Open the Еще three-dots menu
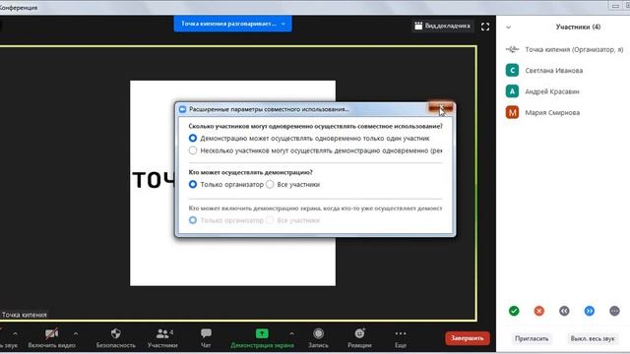The image size is (630, 354). pyautogui.click(x=401, y=333)
